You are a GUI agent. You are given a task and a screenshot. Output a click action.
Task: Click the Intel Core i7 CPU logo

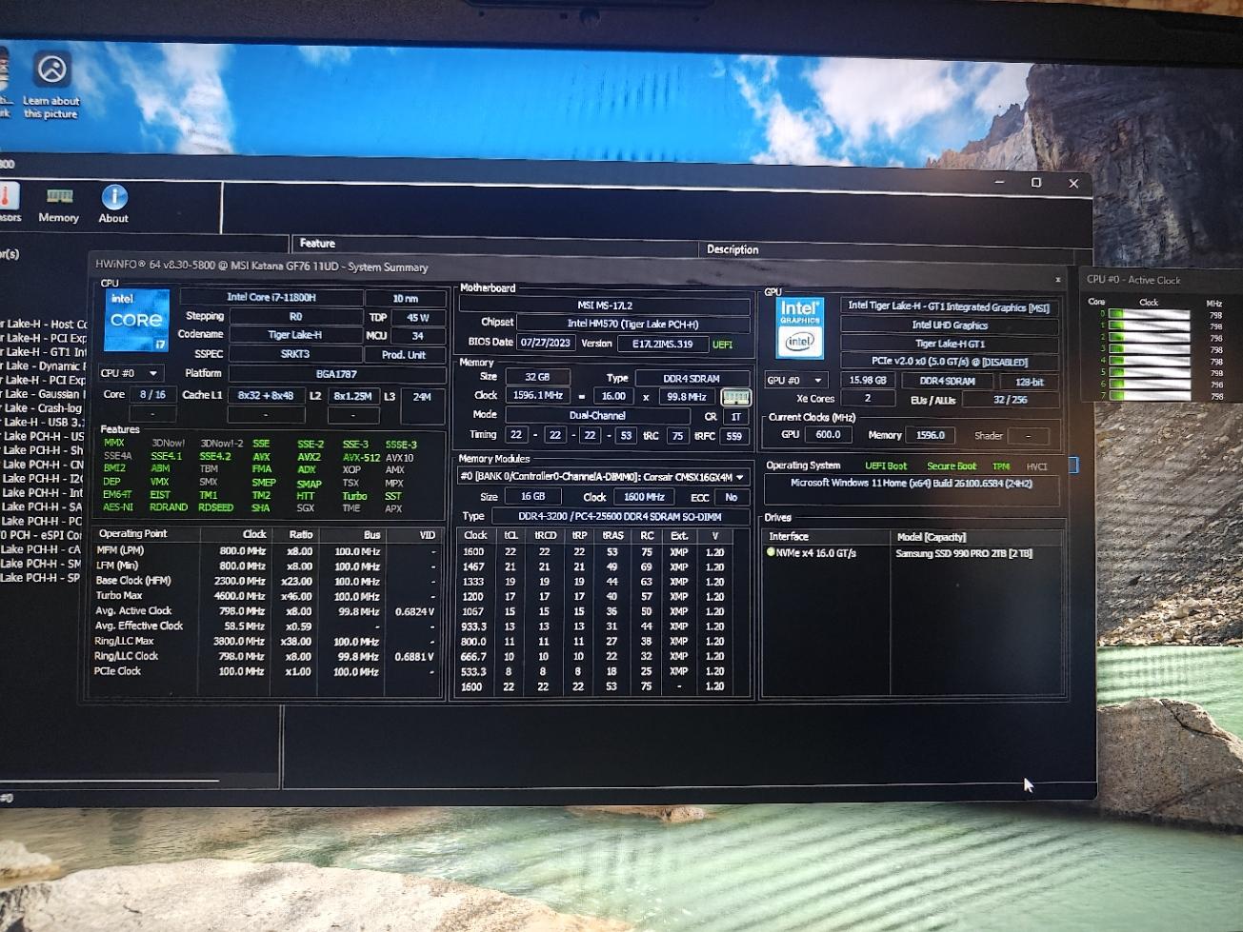coord(136,321)
